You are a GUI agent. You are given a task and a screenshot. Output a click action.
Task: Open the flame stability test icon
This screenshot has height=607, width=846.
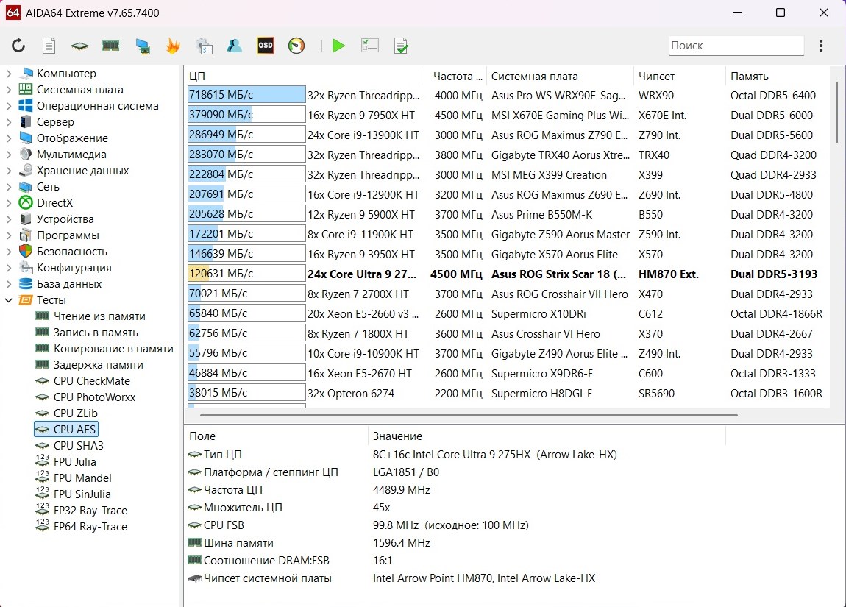(173, 46)
